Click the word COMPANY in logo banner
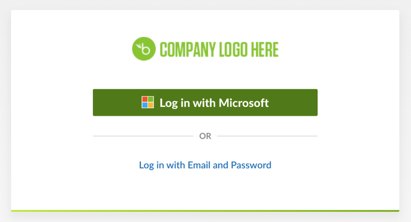Viewport: 411px width, 222px height. [187, 49]
